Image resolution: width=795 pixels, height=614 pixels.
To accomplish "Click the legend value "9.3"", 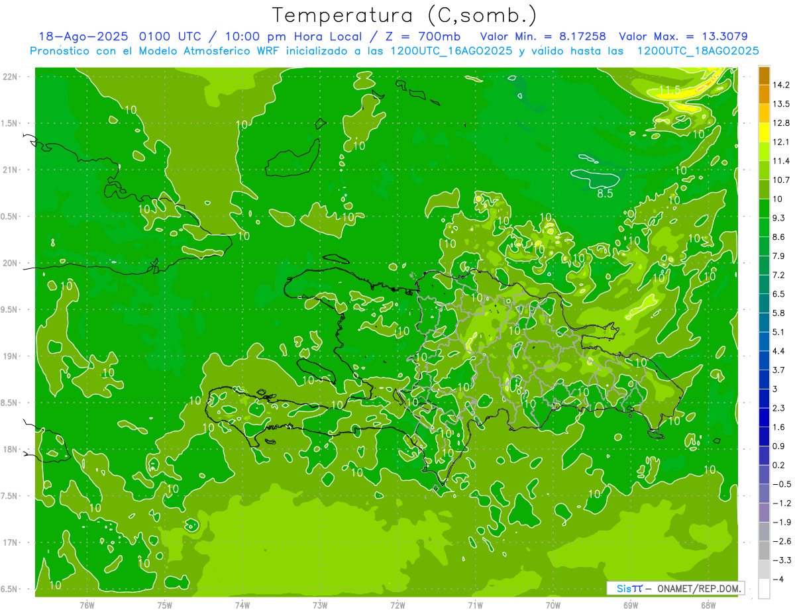I will tap(779, 218).
